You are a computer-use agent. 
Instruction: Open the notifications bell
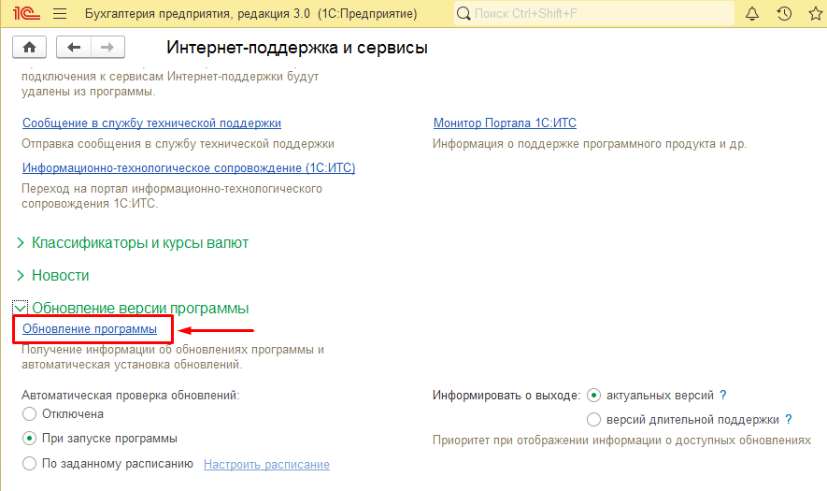pos(752,13)
